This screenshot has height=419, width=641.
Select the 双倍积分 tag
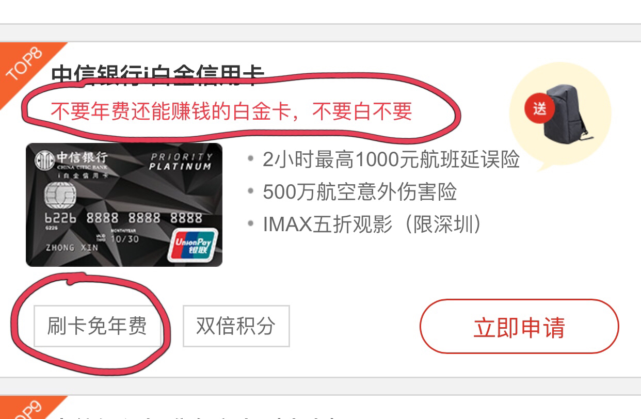pos(236,326)
